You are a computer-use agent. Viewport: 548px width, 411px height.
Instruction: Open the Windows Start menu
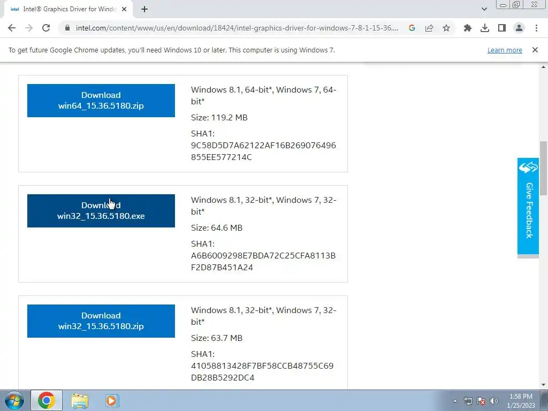pos(14,400)
